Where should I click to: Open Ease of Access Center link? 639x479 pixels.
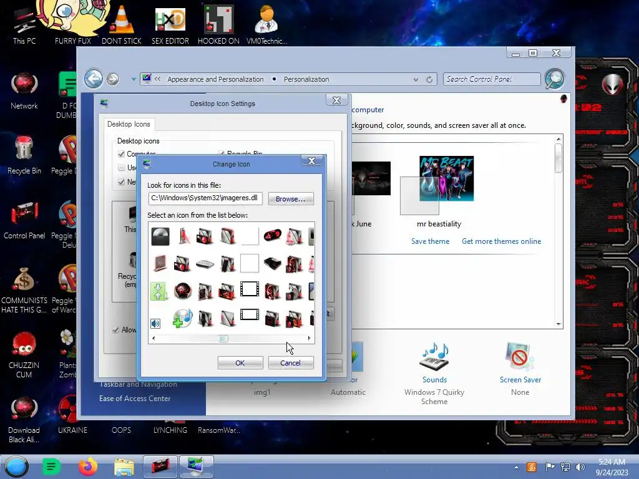(135, 399)
